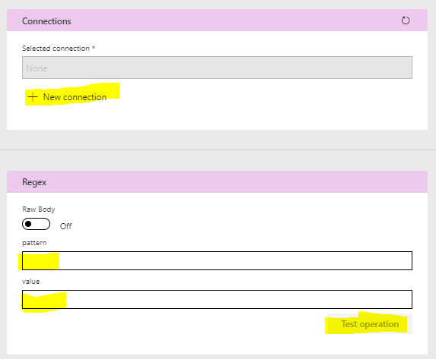Focus the pattern input field
Image resolution: width=436 pixels, height=359 pixels.
pyautogui.click(x=217, y=260)
